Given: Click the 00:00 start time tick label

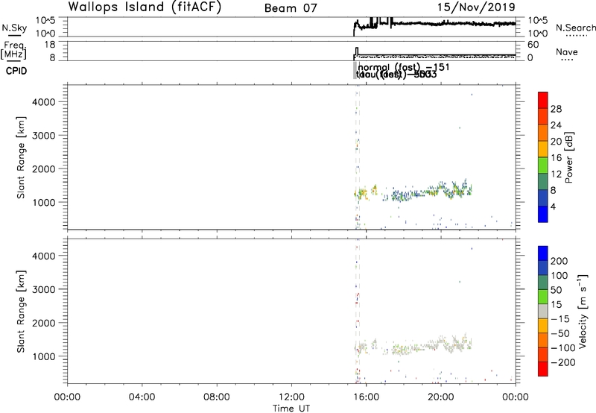Looking at the screenshot, I should point(67,397).
